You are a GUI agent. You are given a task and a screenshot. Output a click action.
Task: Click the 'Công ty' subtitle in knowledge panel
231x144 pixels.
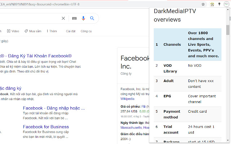point(126,73)
